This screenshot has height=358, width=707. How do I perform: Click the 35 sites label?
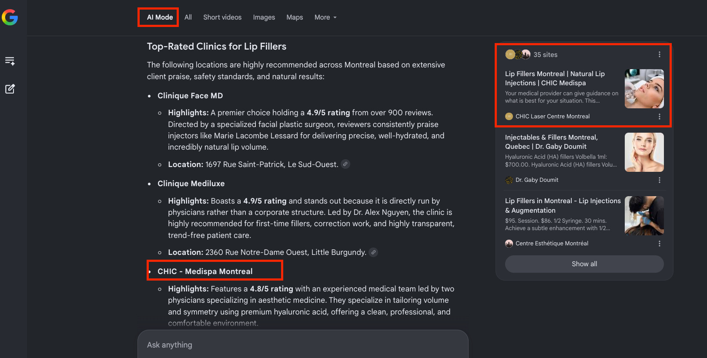[x=546, y=55]
